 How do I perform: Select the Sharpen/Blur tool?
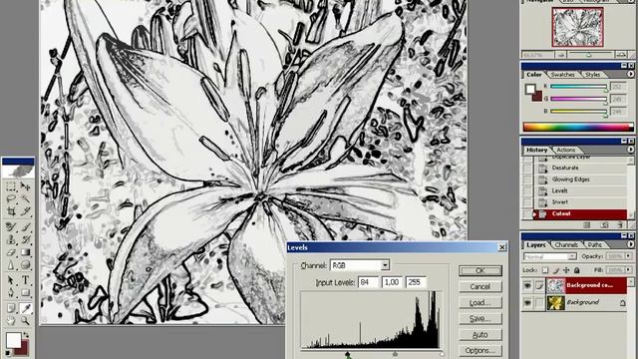[11, 265]
